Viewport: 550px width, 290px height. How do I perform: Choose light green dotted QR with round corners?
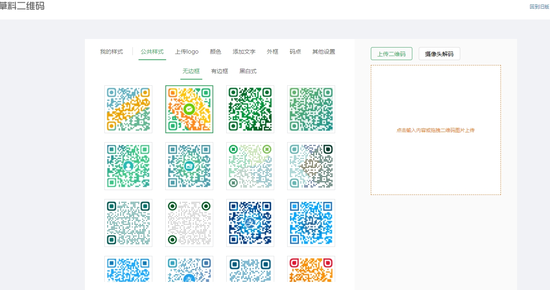tap(250, 166)
